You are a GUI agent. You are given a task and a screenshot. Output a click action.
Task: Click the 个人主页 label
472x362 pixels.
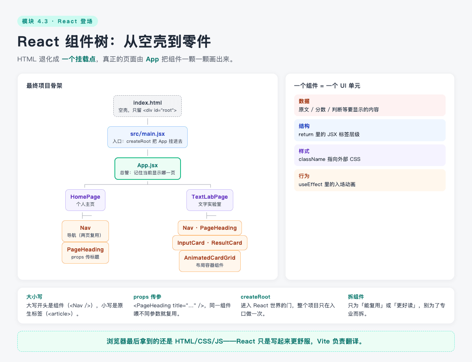tap(85, 204)
